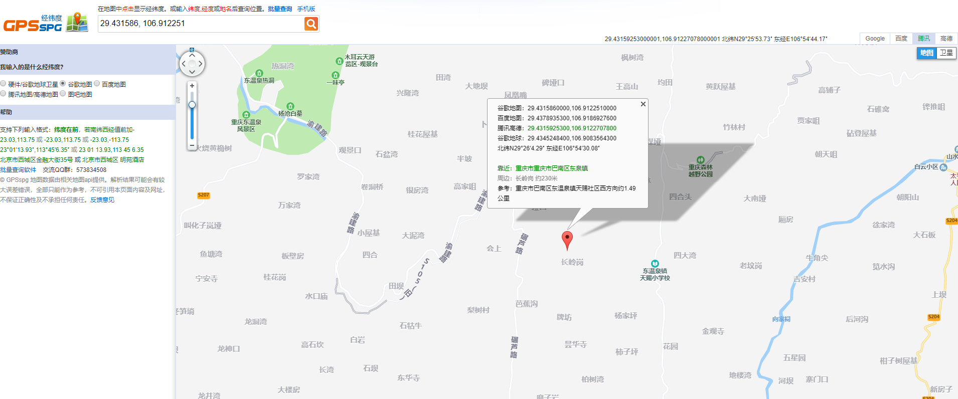Click the 长岭岗 place label on map
The height and width of the screenshot is (399, 958).
click(572, 262)
